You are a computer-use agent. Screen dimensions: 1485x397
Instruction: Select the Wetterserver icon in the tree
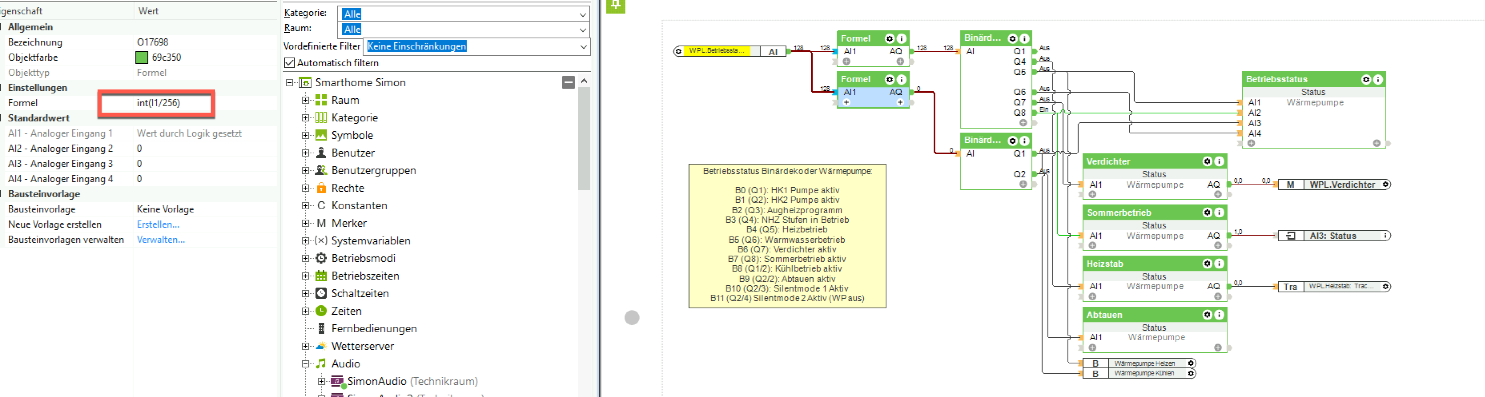tap(321, 346)
